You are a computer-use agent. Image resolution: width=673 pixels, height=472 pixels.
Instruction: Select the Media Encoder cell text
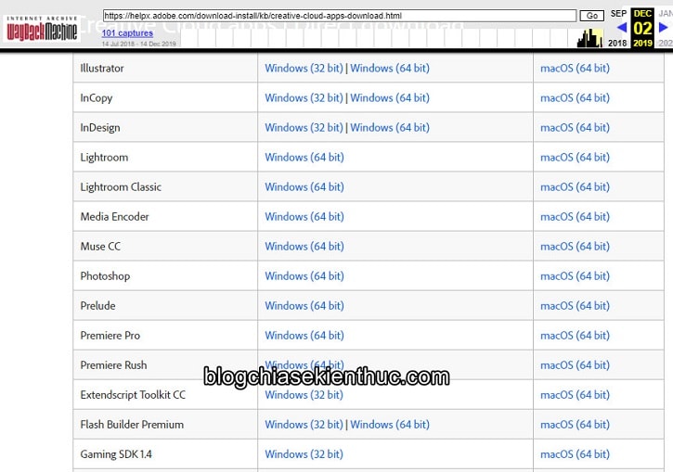(114, 216)
